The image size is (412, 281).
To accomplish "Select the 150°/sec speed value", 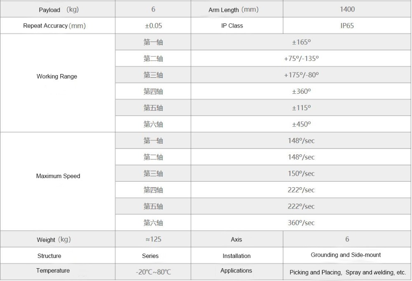I will pyautogui.click(x=301, y=174).
